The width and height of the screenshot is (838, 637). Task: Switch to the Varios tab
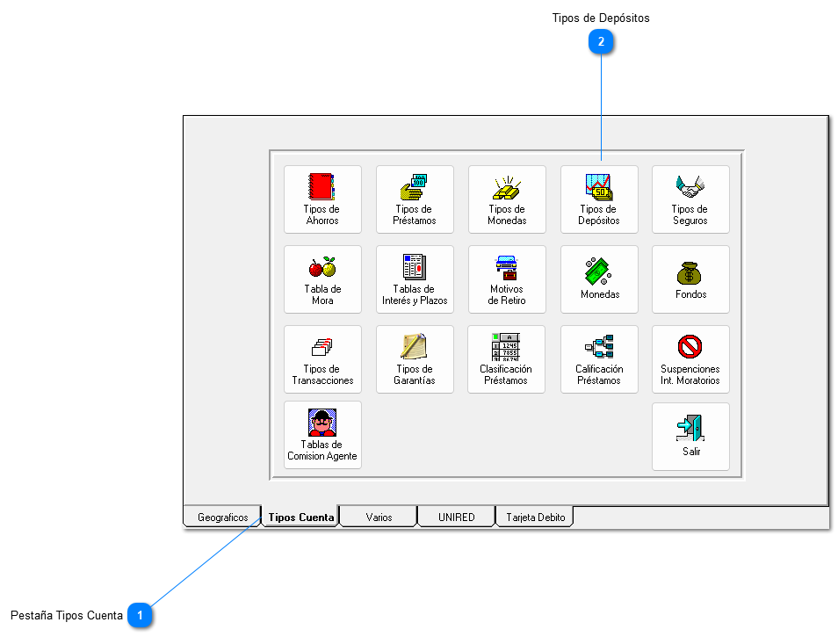pos(379,518)
